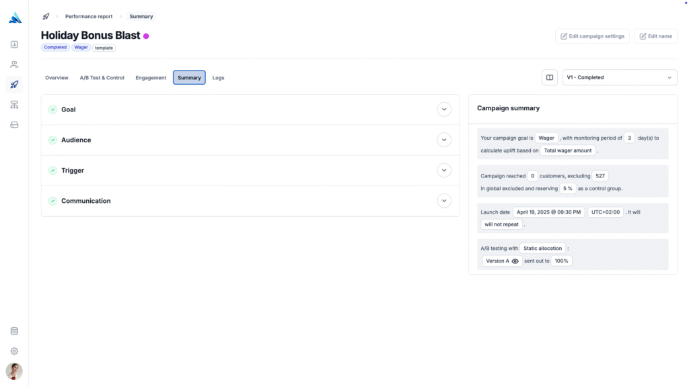Switch to the Engagement tab
The height and width of the screenshot is (387, 689).
[x=151, y=78]
